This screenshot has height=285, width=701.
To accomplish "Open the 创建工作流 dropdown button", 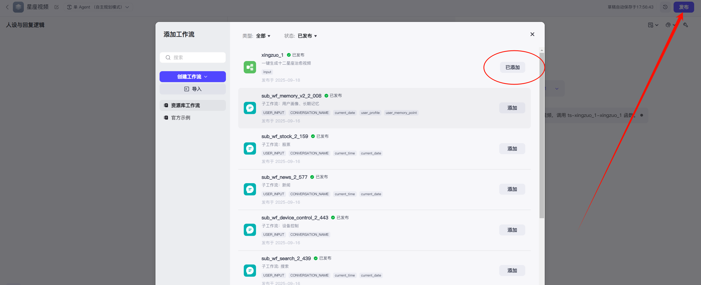I will (x=192, y=77).
